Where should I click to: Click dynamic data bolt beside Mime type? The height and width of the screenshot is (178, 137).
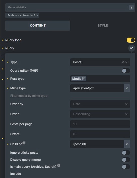coord(127,88)
